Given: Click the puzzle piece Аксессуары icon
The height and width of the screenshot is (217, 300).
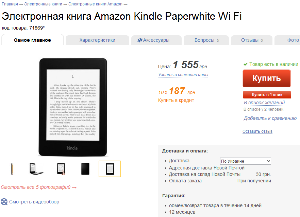Looking at the screenshot, I should 140,40.
